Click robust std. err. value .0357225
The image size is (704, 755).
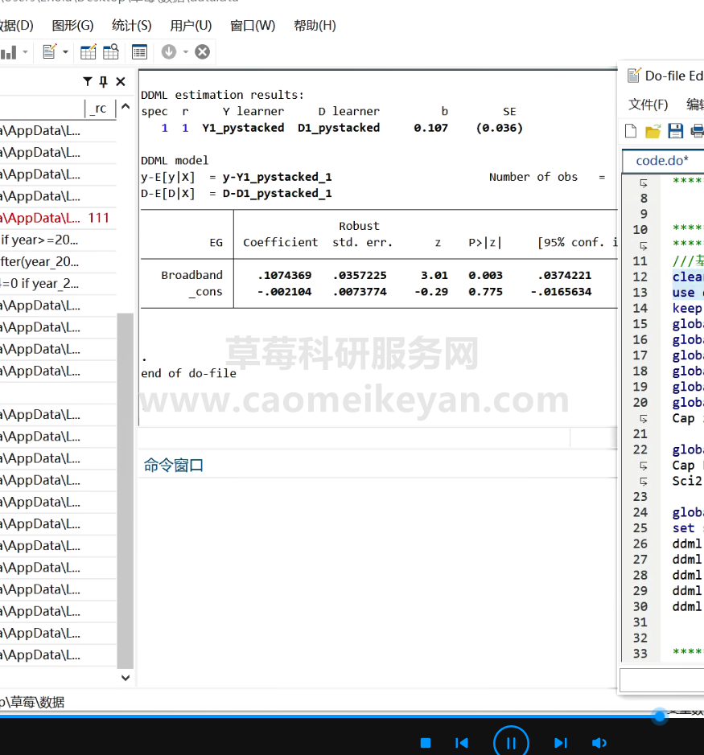(360, 276)
